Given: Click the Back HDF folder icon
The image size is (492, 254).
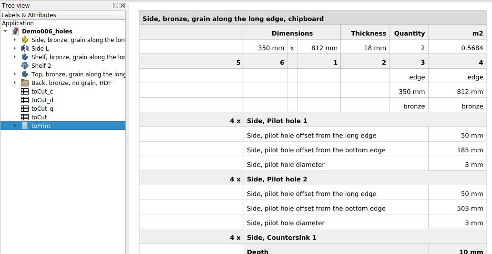Looking at the screenshot, I should pos(25,83).
